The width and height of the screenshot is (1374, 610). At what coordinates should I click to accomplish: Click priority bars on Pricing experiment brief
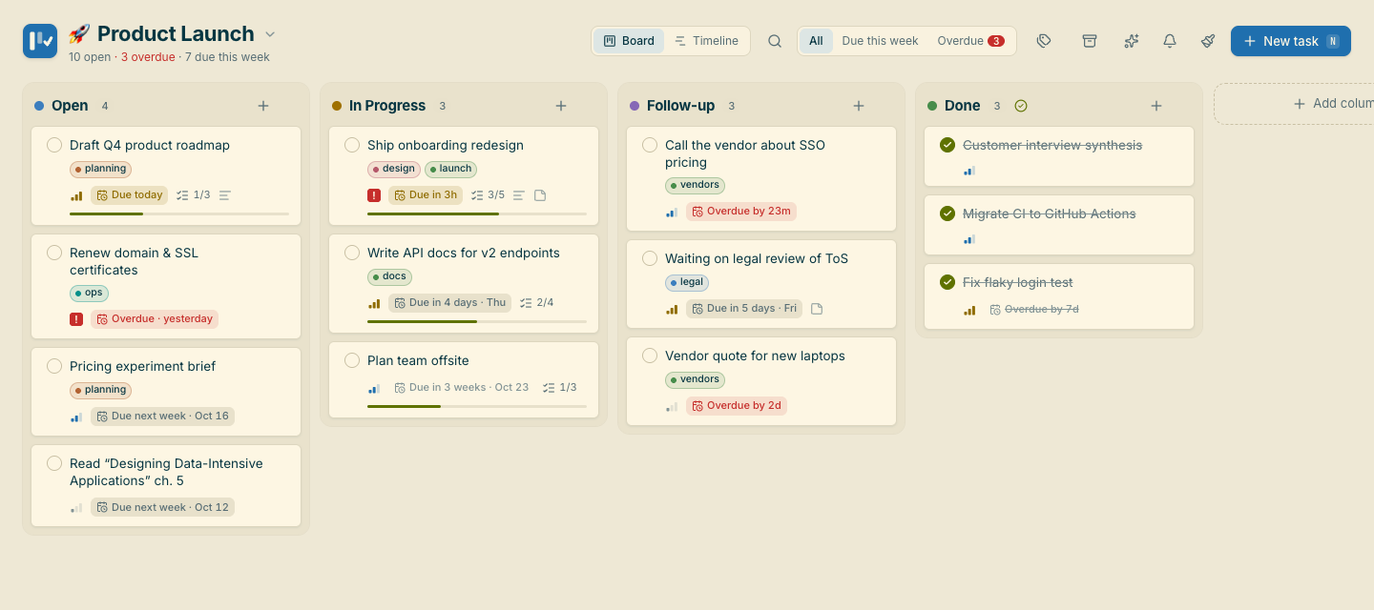pos(76,417)
